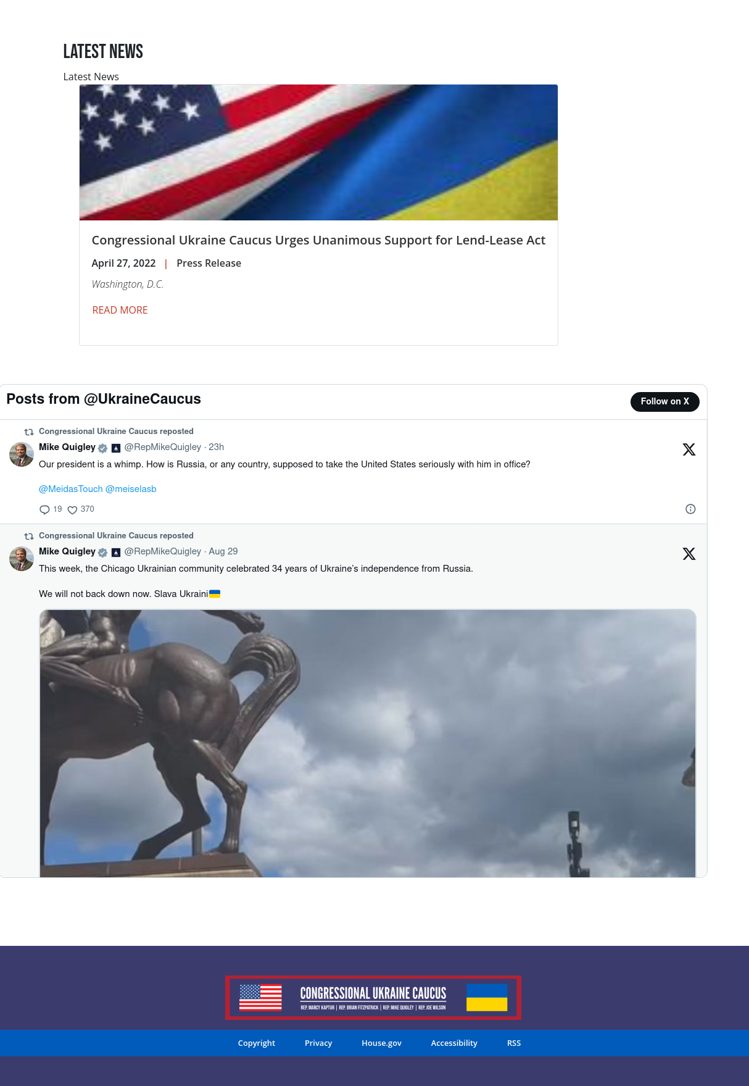749x1086 pixels.
Task: Open Privacy footer link
Action: (x=318, y=1043)
